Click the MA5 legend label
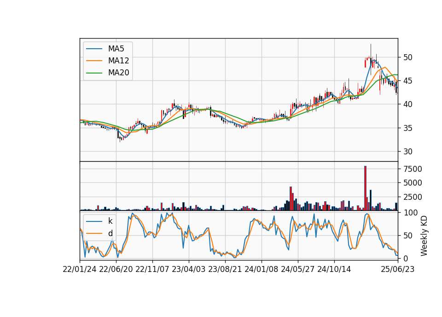This screenshot has width=442, height=317. tap(116, 49)
